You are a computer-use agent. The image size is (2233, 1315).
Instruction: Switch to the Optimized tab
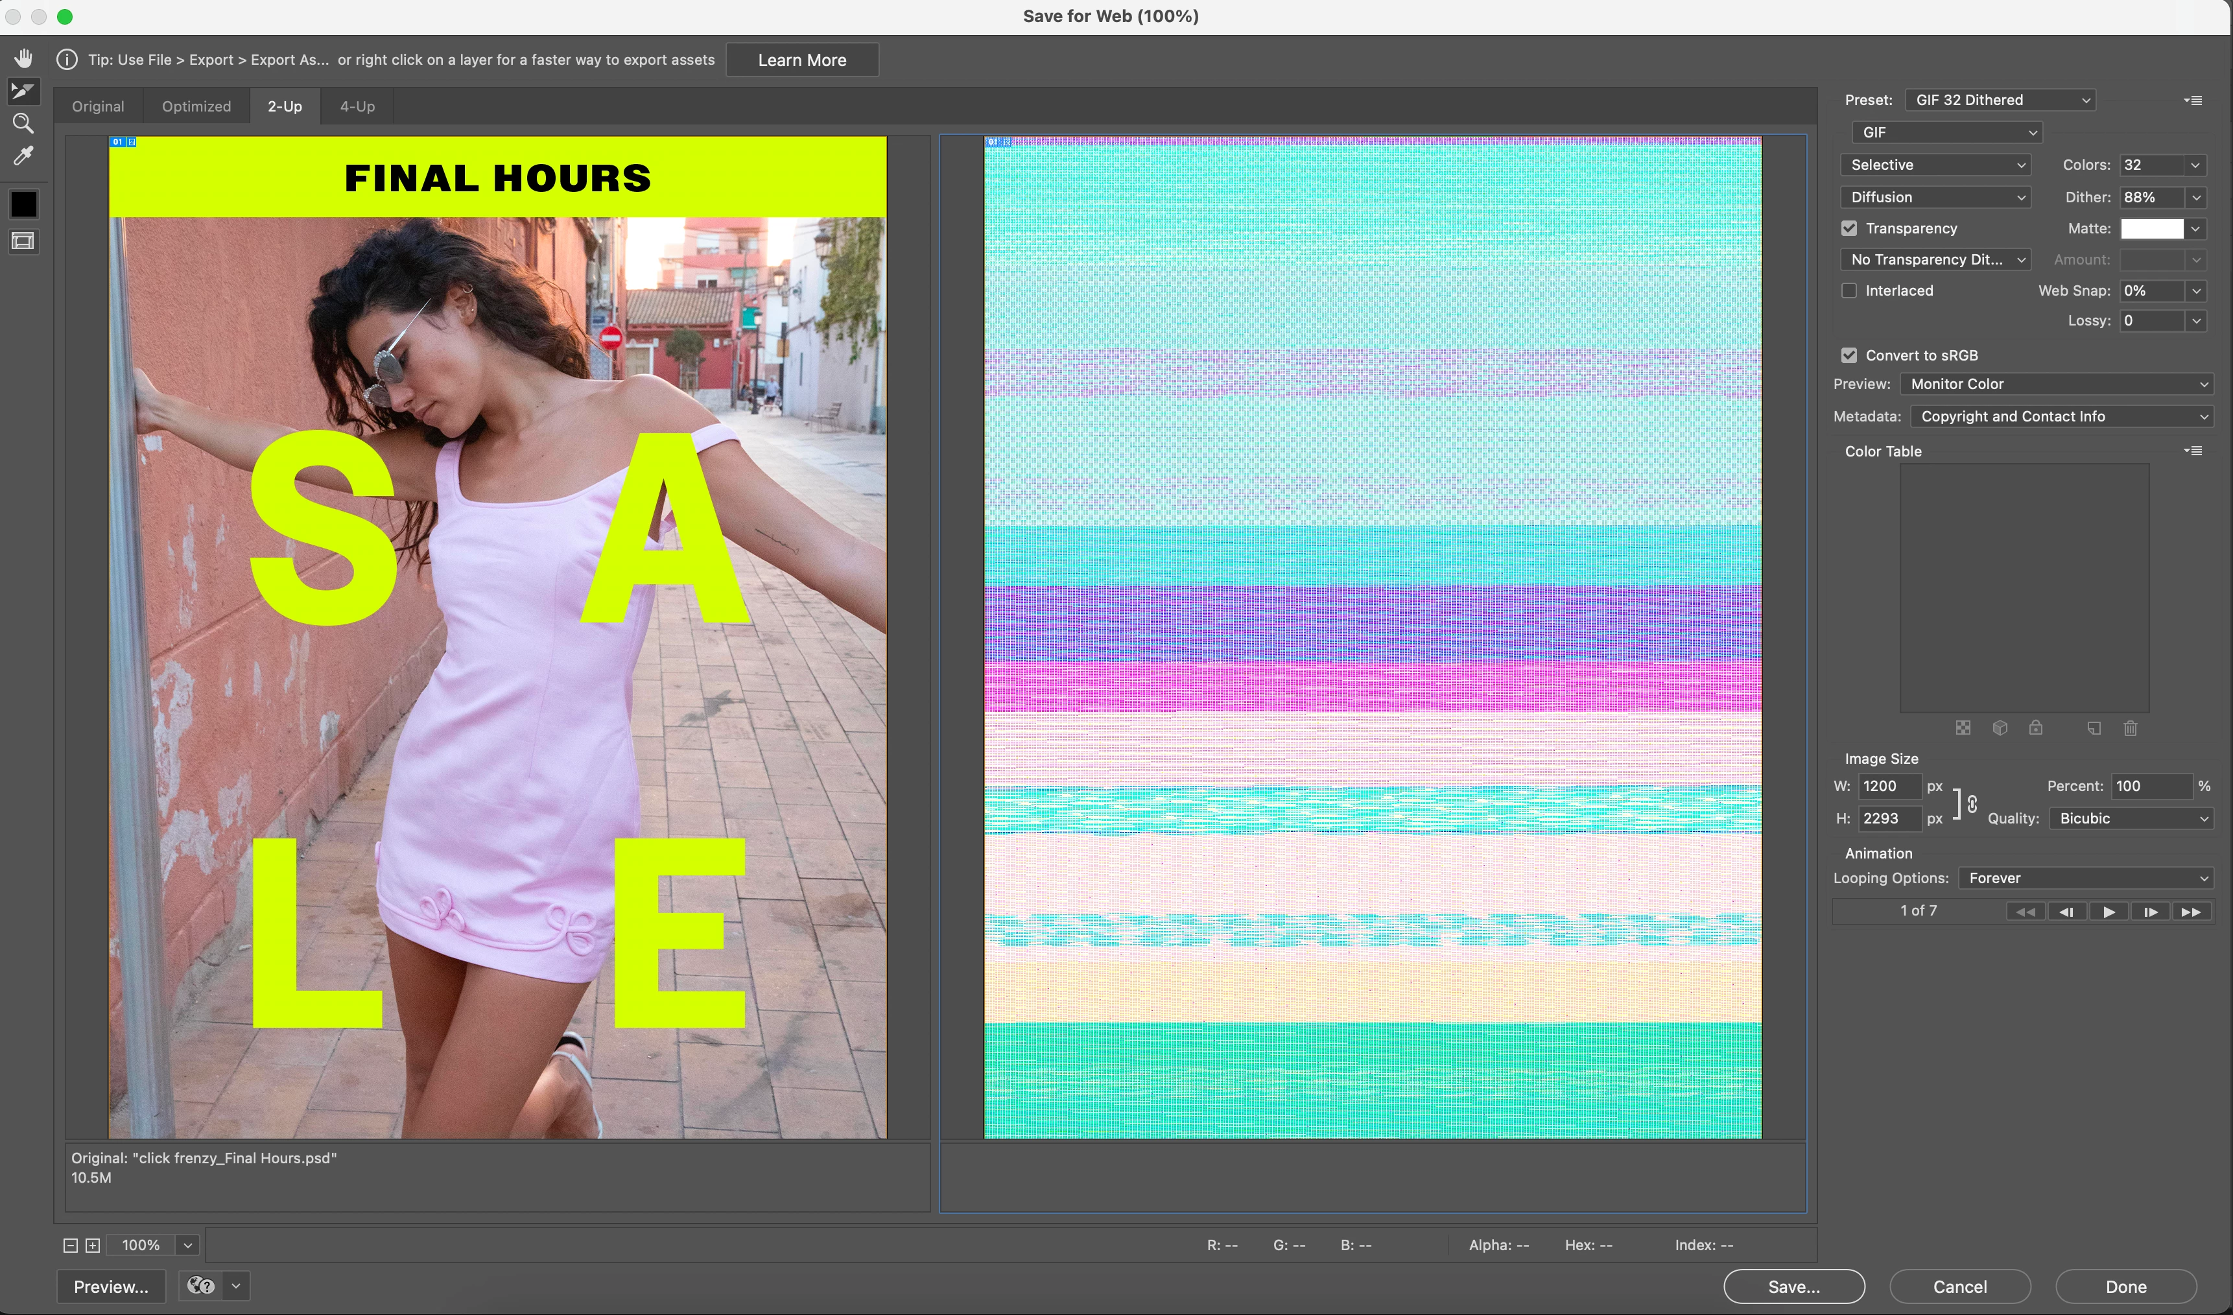[x=196, y=106]
